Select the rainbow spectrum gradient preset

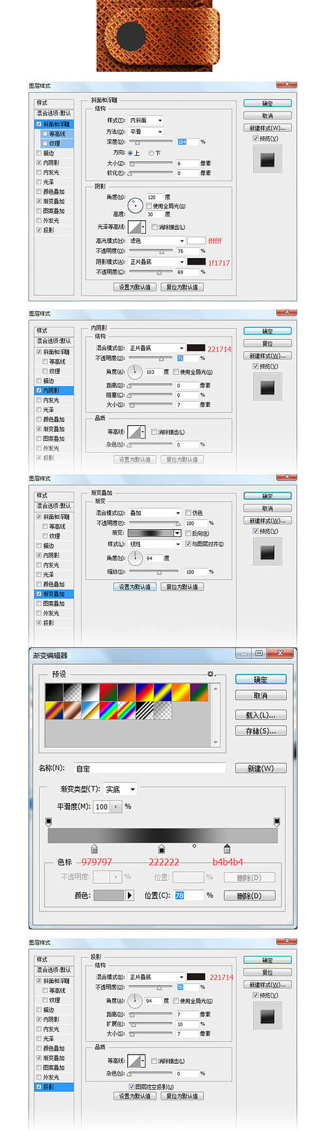click(108, 710)
